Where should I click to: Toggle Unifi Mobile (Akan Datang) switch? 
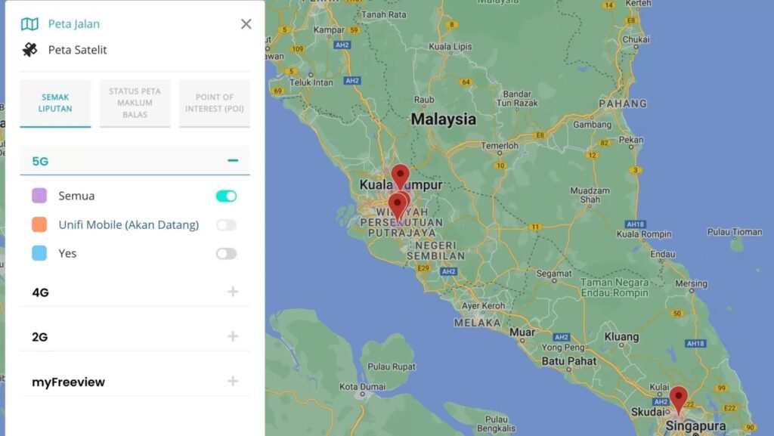tap(226, 225)
